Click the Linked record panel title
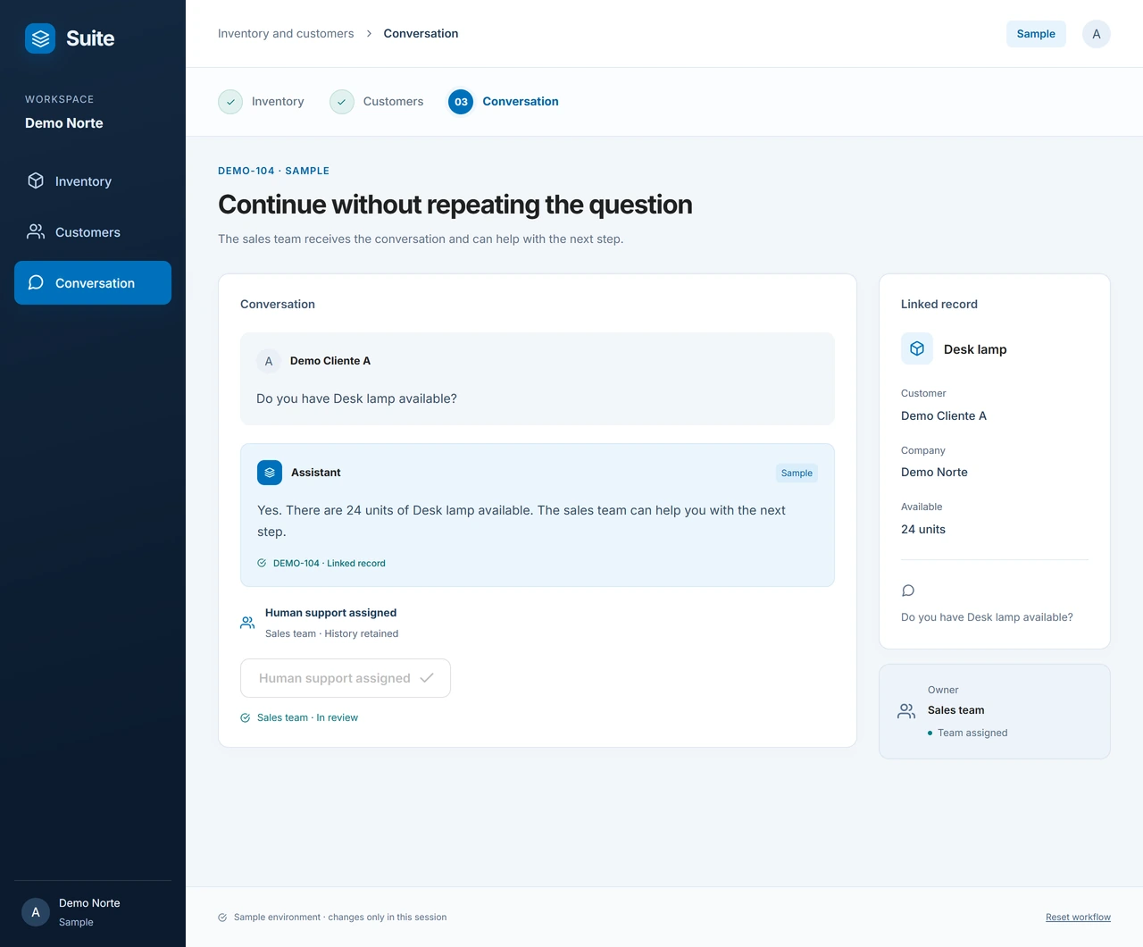This screenshot has height=947, width=1143. click(939, 305)
